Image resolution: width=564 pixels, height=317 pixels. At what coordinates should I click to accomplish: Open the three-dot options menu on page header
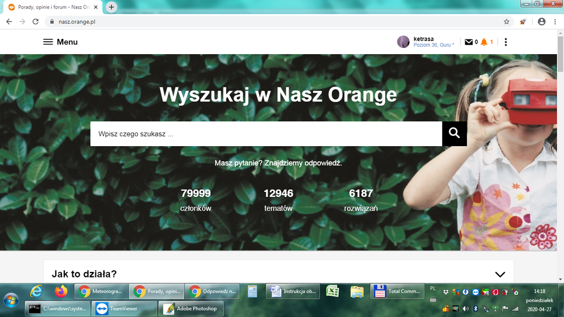click(506, 42)
